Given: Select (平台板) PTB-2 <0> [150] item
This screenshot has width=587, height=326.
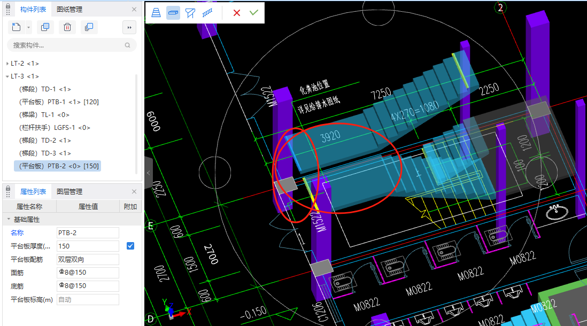Looking at the screenshot, I should (58, 166).
